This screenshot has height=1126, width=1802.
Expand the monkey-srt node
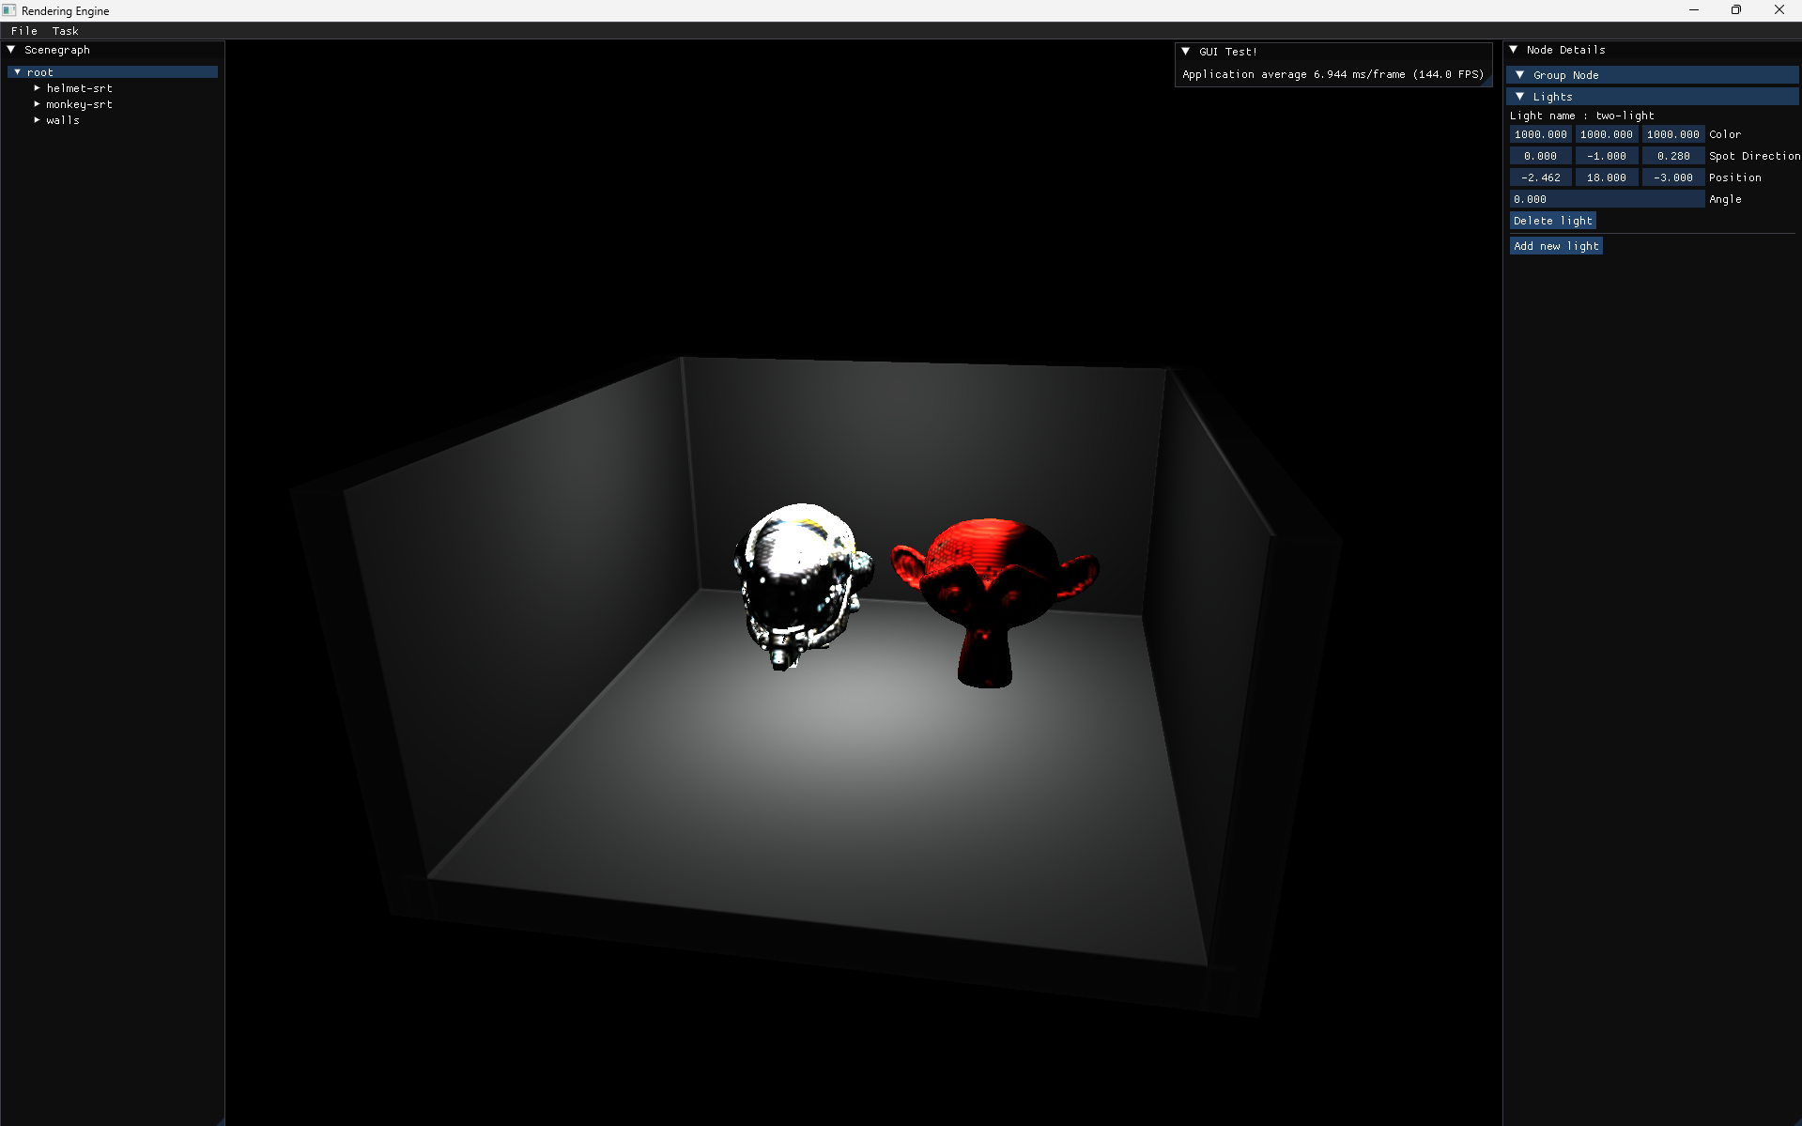pyautogui.click(x=37, y=103)
